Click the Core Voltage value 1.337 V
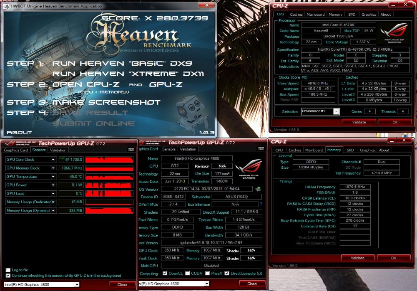 pos(363,42)
